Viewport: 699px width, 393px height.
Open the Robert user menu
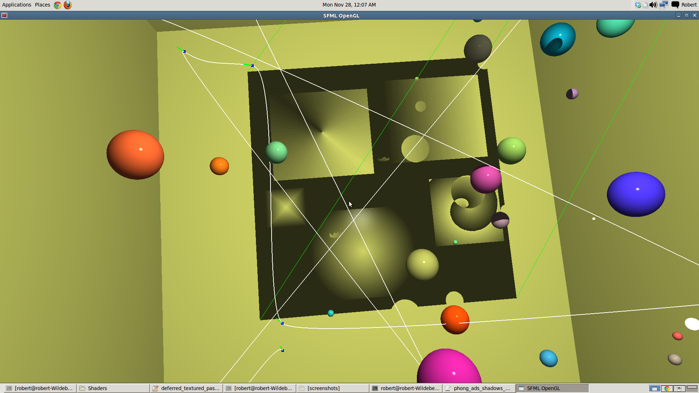point(689,5)
